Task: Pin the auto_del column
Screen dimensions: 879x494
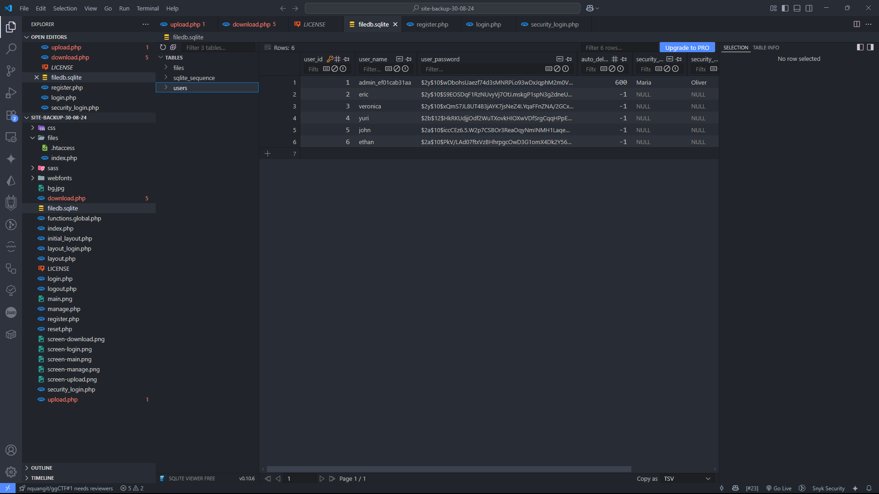Action: (x=624, y=59)
